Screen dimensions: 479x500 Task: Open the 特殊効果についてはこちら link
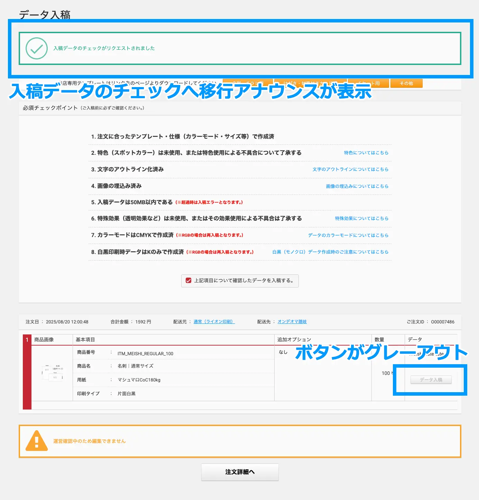(361, 218)
